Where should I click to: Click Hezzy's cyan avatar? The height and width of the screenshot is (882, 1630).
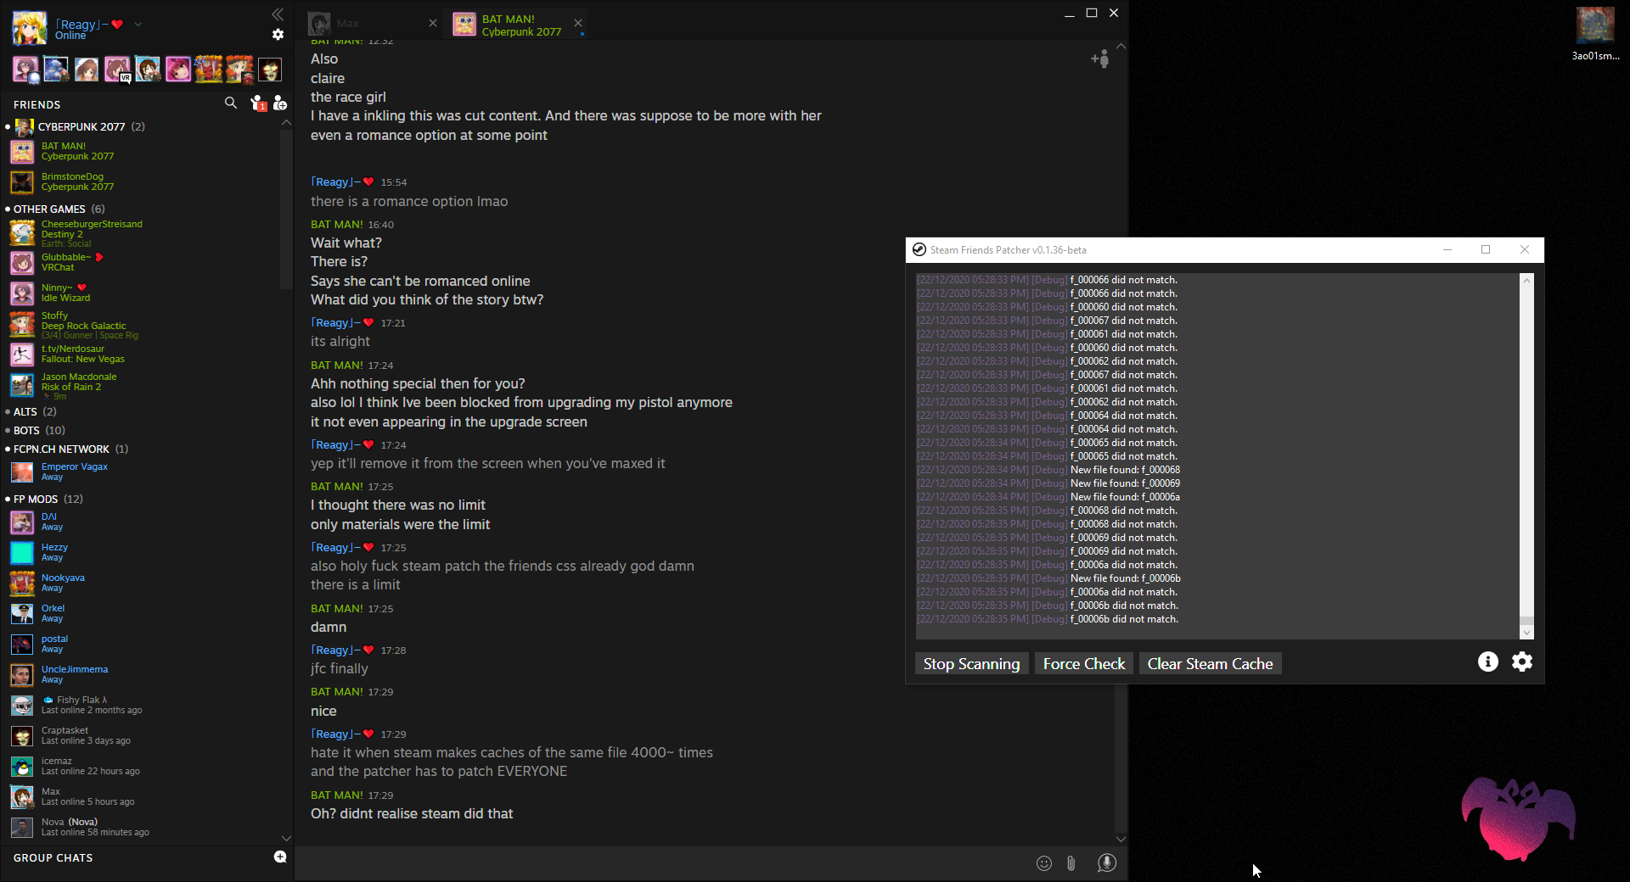(x=22, y=552)
